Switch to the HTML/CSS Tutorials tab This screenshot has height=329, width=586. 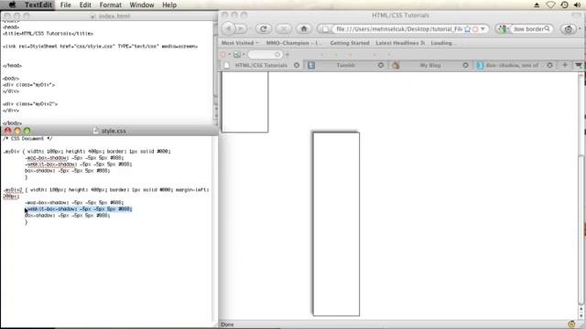(x=261, y=65)
